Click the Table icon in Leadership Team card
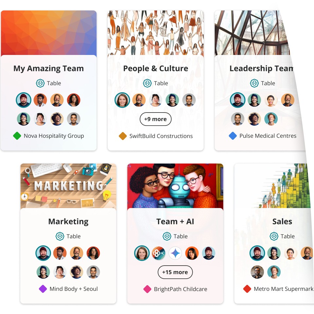 pos(254,83)
